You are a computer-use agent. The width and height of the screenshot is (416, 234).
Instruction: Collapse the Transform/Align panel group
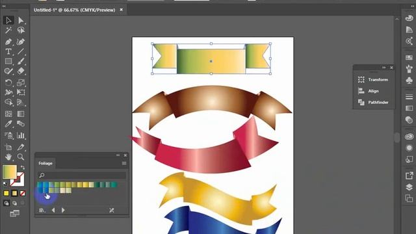click(384, 68)
